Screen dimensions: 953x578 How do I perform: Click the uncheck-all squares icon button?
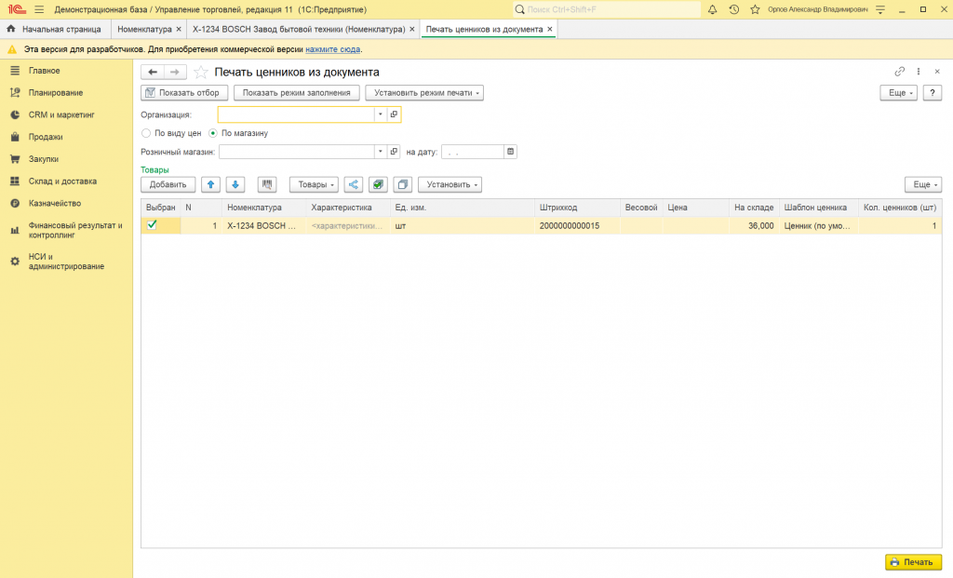[x=402, y=185]
